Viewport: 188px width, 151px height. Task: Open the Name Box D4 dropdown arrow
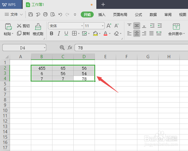(44, 48)
